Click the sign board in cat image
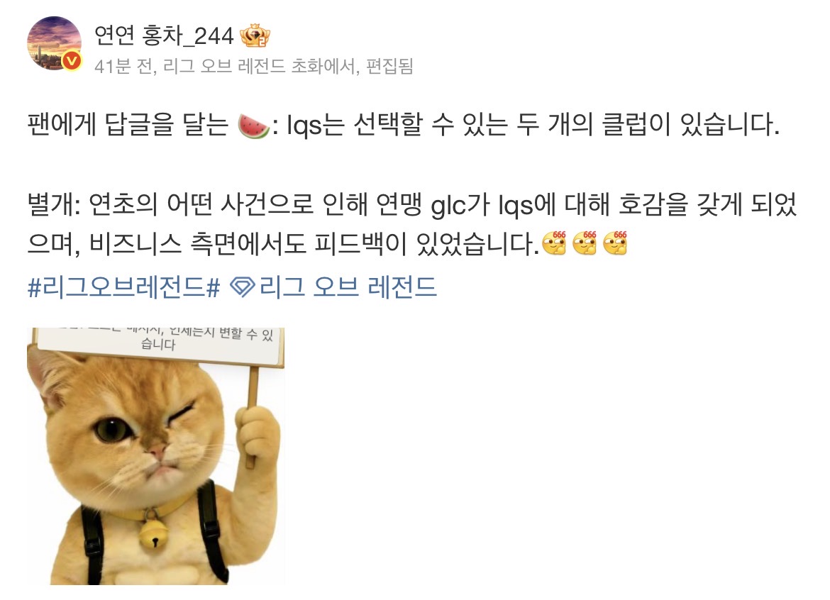Viewport: 830px width, 600px height. point(157,344)
